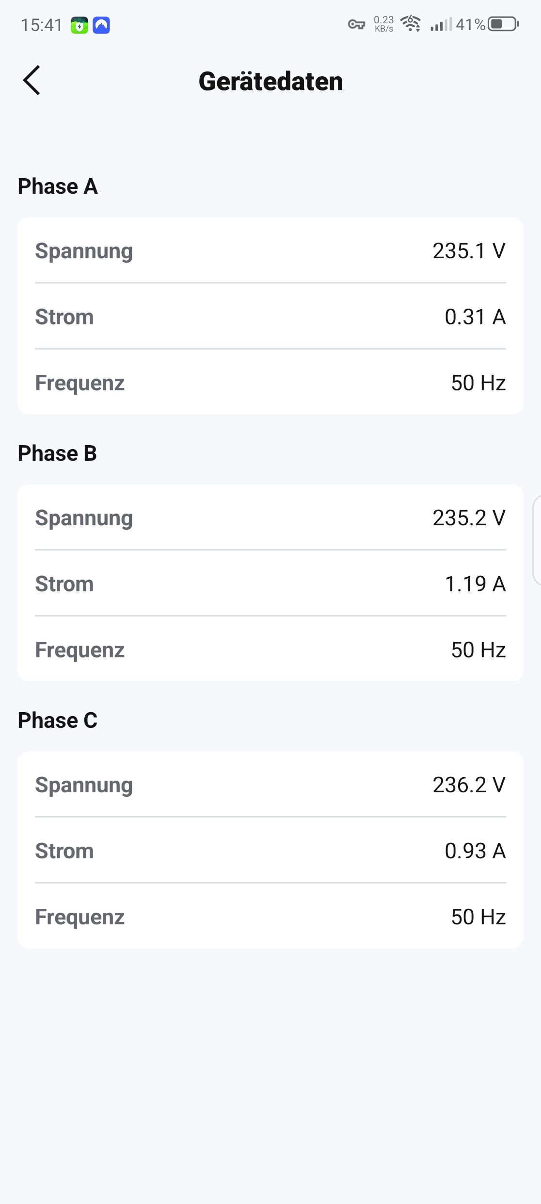Tap the back arrow in the header
541x1204 pixels.
pyautogui.click(x=32, y=81)
